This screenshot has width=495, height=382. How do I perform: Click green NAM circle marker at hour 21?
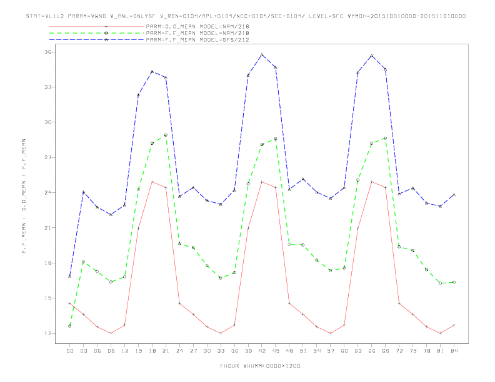point(166,135)
